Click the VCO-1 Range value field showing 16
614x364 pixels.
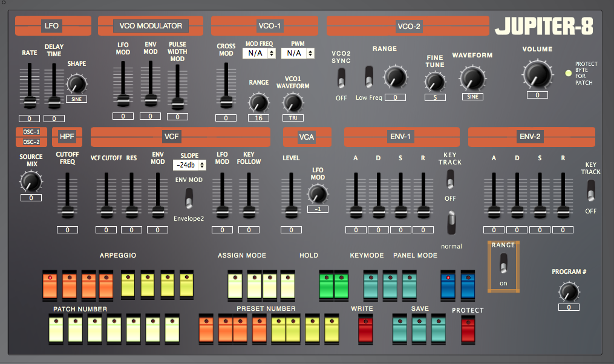[258, 118]
